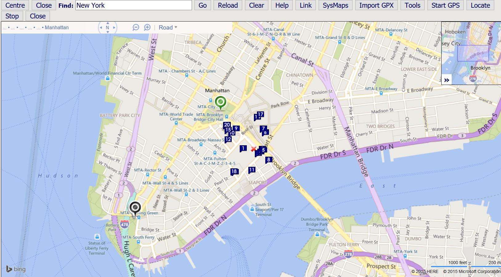The height and width of the screenshot is (277, 501).
Task: Click the MTA-Chambers St A,C Lines icon
Action: click(186, 75)
